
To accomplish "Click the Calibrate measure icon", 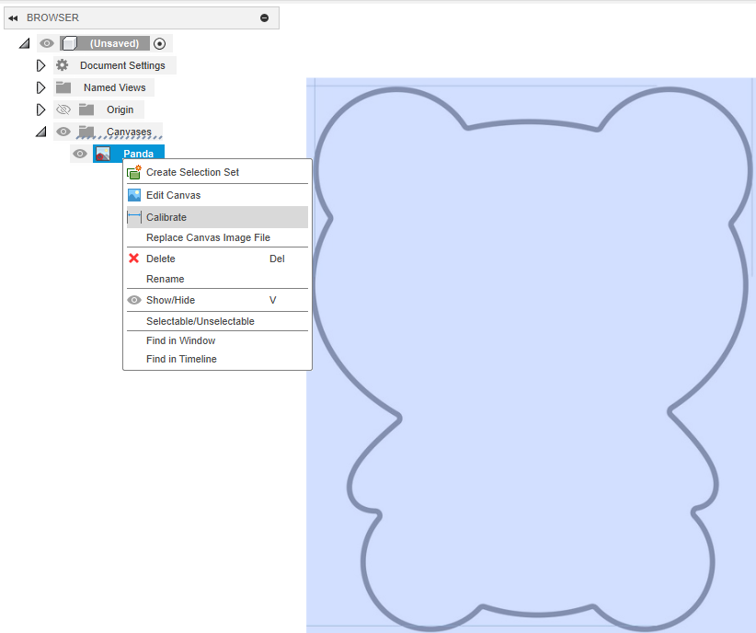I will tap(134, 217).
